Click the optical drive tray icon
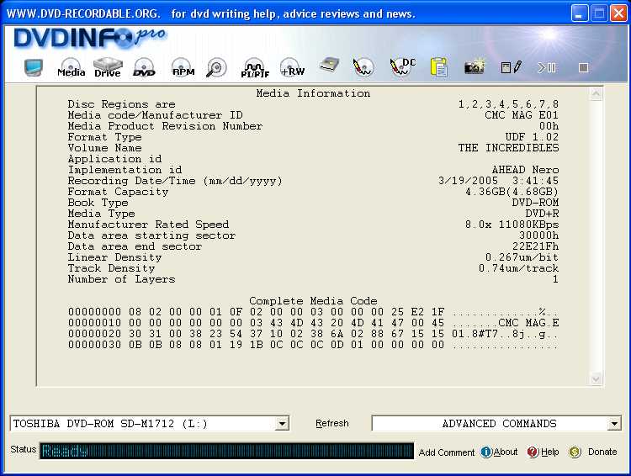Viewport: 631px width, 476px height. click(x=329, y=66)
